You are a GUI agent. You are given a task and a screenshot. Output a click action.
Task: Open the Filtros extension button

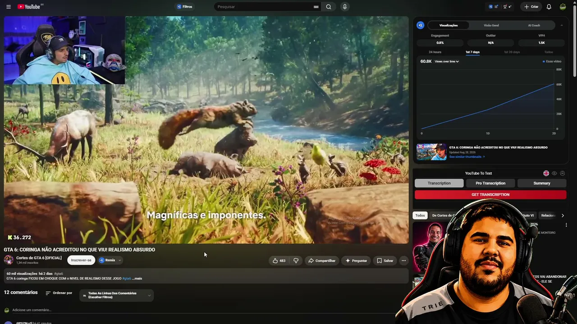click(185, 7)
